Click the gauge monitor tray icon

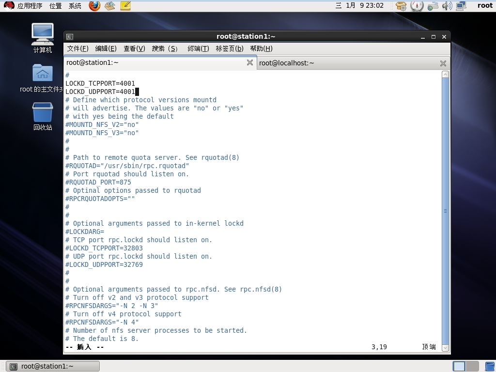[x=417, y=6]
